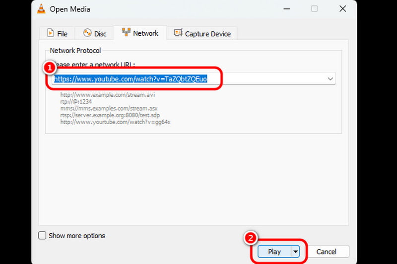Click example text mms://mms.examples.com/stream.asx
This screenshot has height=264, width=397.
click(x=109, y=108)
